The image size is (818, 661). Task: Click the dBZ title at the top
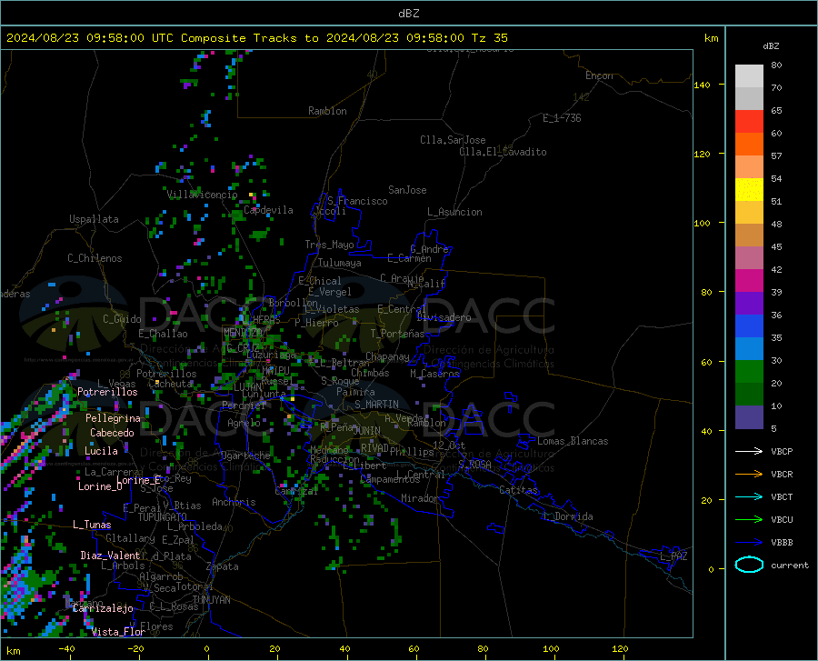click(408, 14)
